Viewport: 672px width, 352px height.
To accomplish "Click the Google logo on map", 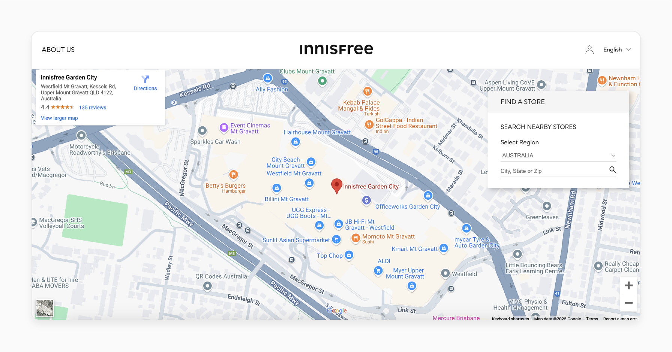I will click(x=337, y=310).
